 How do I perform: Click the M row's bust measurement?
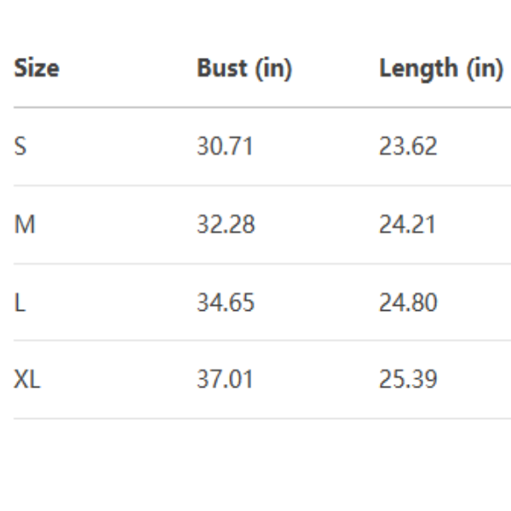(226, 225)
